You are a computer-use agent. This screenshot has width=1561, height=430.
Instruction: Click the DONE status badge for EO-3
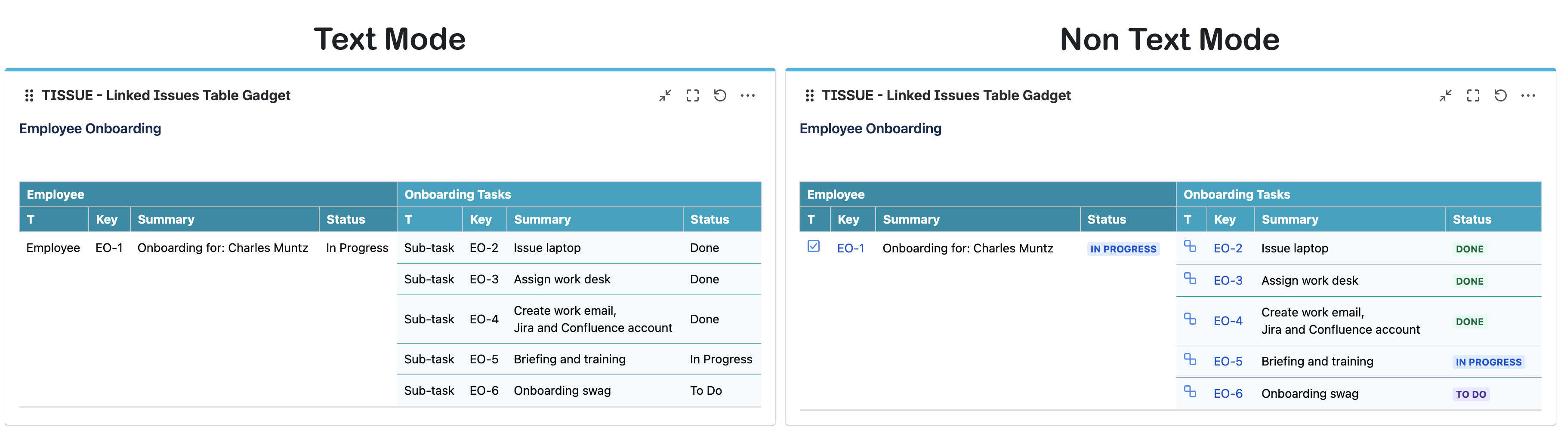[x=1469, y=281]
